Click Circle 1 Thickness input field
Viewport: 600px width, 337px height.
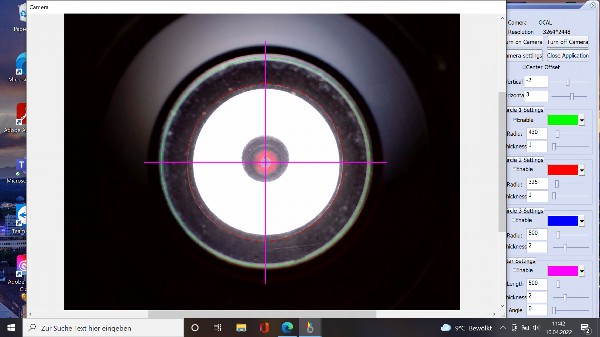pyautogui.click(x=537, y=146)
